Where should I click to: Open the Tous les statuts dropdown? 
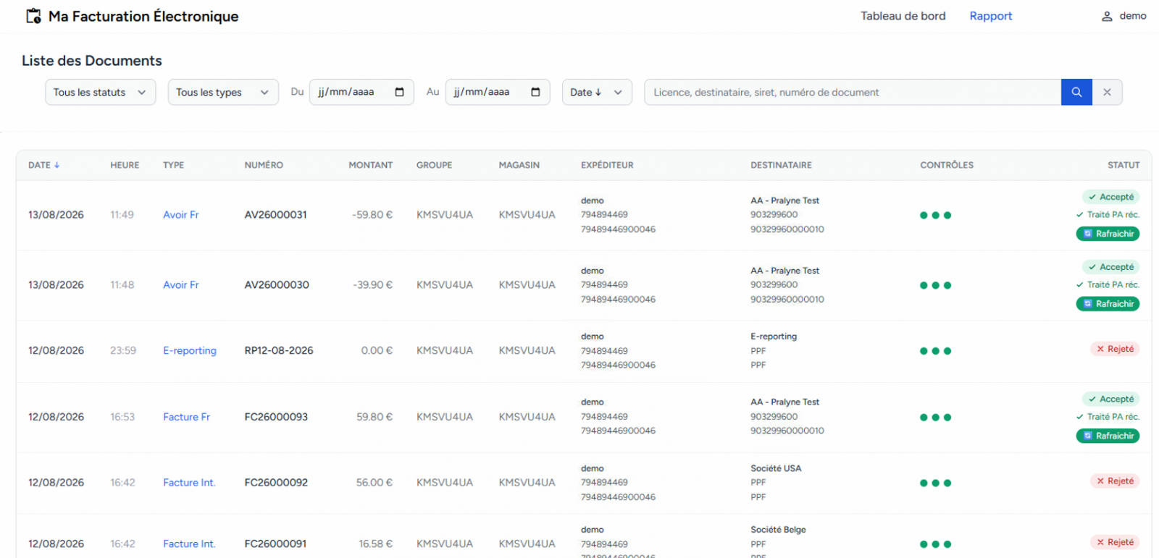pyautogui.click(x=100, y=92)
